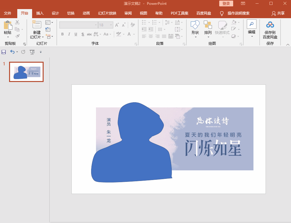Image resolution: width=291 pixels, height=223 pixels.
Task: Click the 登录 login button
Action: [x=226, y=4]
